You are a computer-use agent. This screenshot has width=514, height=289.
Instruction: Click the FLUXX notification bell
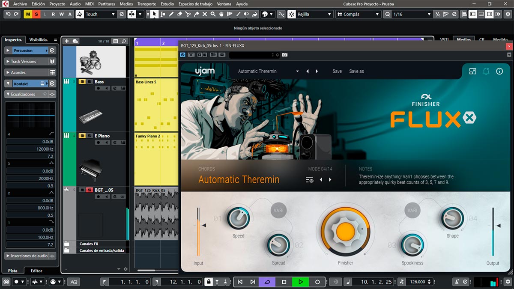[486, 72]
